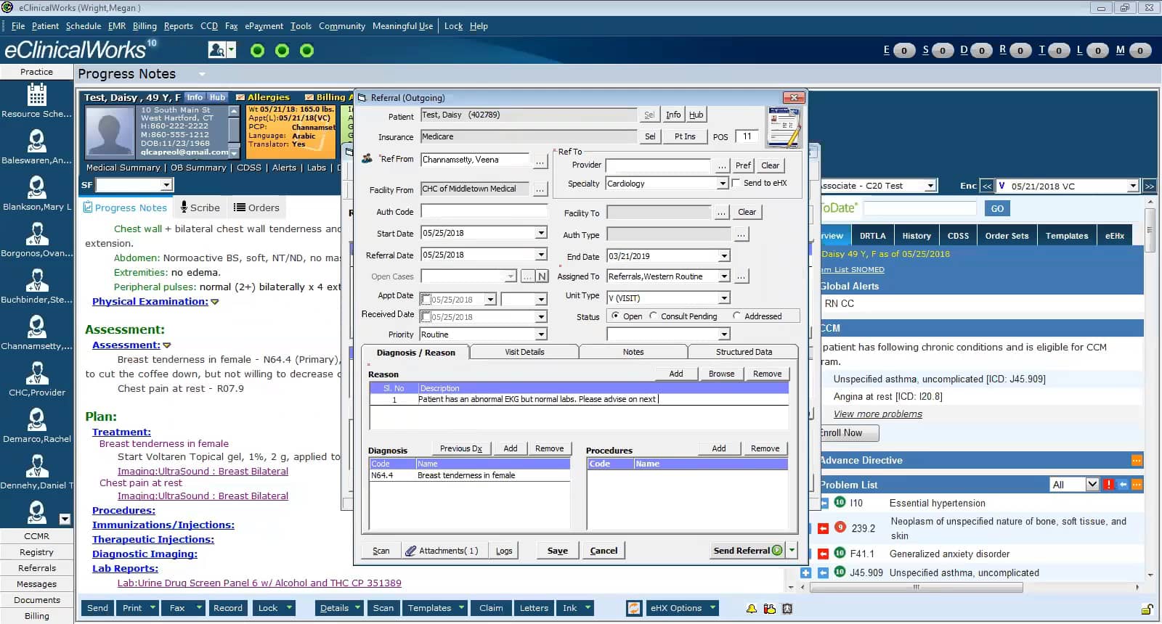
Task: Click the third green status circle
Action: [306, 50]
